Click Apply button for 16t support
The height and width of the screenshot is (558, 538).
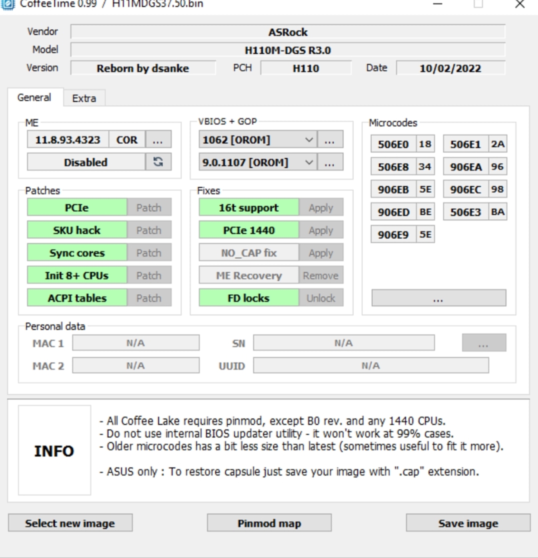321,207
